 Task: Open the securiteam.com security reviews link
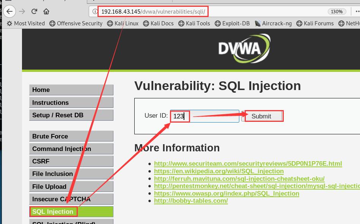(248, 163)
